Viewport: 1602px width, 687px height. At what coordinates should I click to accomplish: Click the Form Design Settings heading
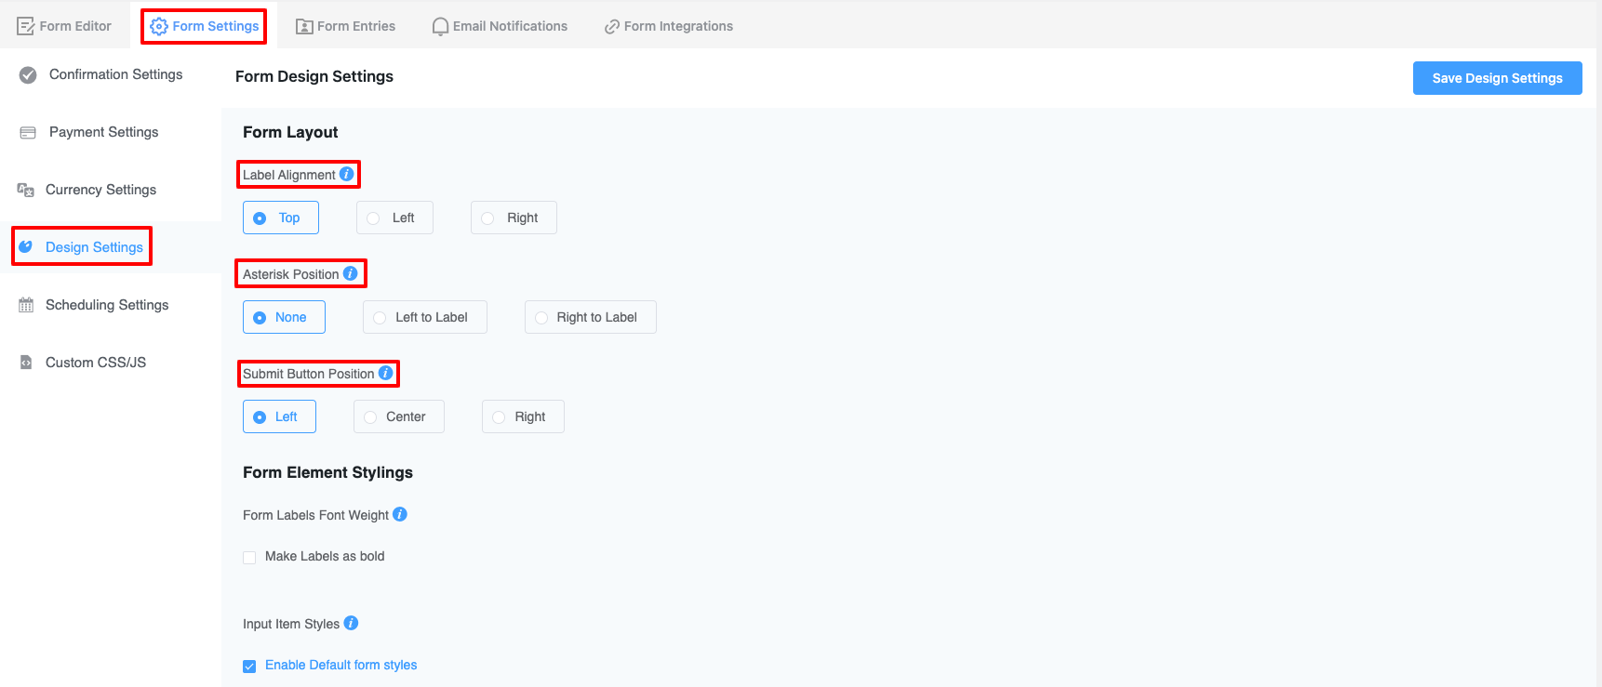(314, 76)
